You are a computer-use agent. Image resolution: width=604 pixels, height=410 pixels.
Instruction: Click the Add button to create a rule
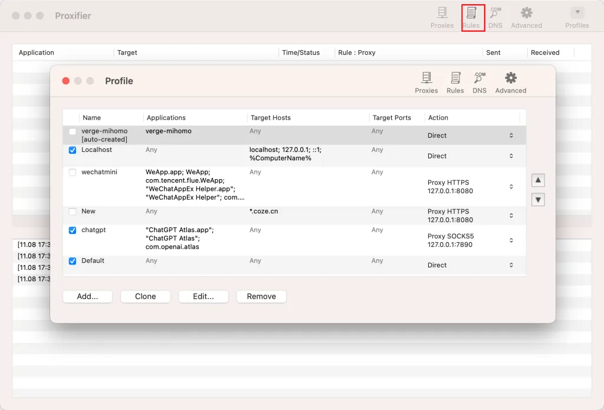click(87, 296)
